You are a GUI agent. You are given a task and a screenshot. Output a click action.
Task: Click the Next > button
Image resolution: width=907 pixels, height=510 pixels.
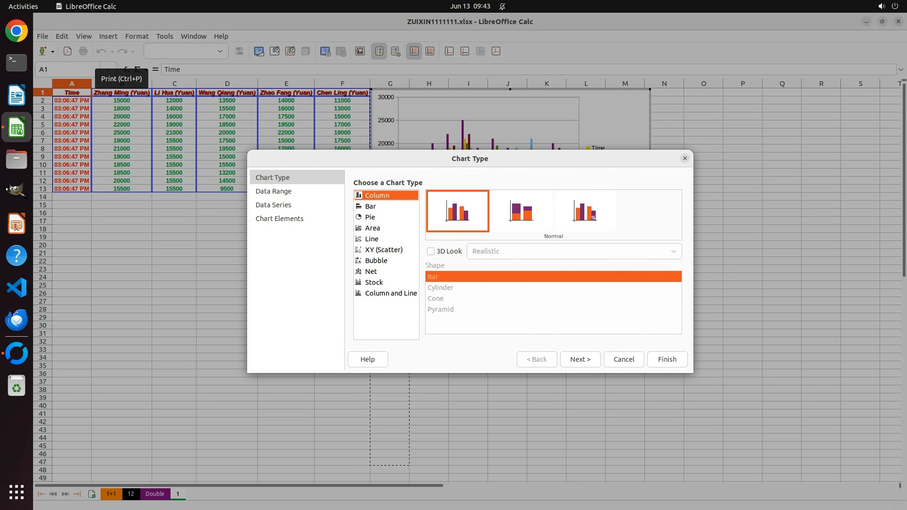pos(580,359)
